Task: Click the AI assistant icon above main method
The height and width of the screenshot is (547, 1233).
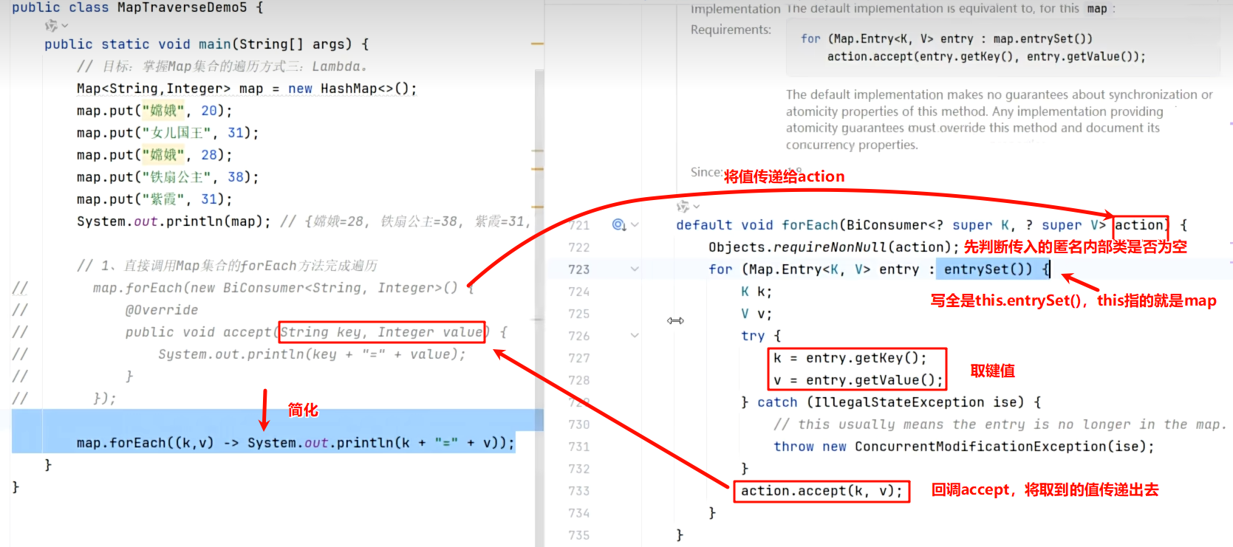Action: [x=50, y=26]
